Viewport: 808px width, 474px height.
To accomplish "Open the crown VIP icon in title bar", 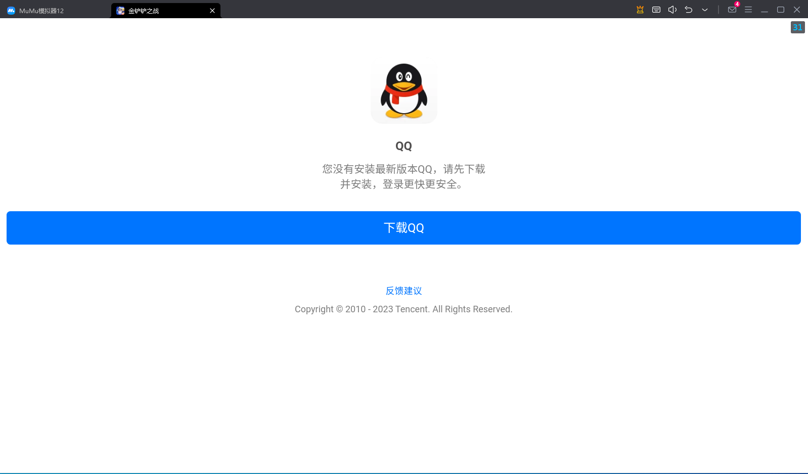I will coord(640,10).
